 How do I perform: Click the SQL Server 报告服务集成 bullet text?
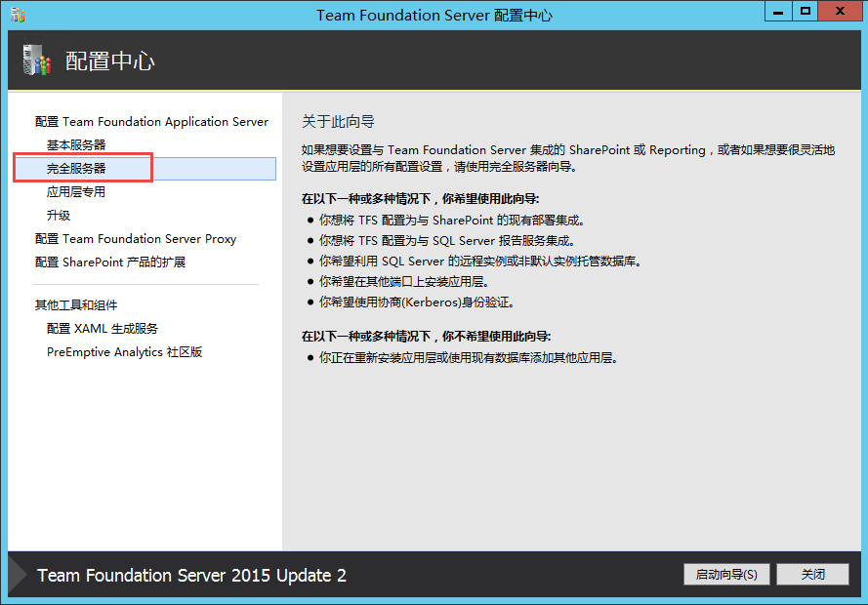(447, 241)
